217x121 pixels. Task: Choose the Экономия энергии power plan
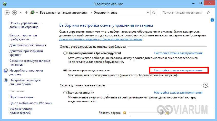pyautogui.click(x=65, y=93)
